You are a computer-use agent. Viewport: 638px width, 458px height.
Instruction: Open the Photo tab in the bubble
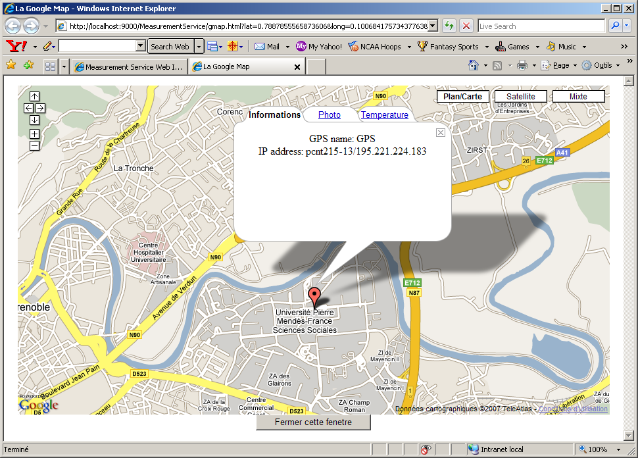(329, 114)
